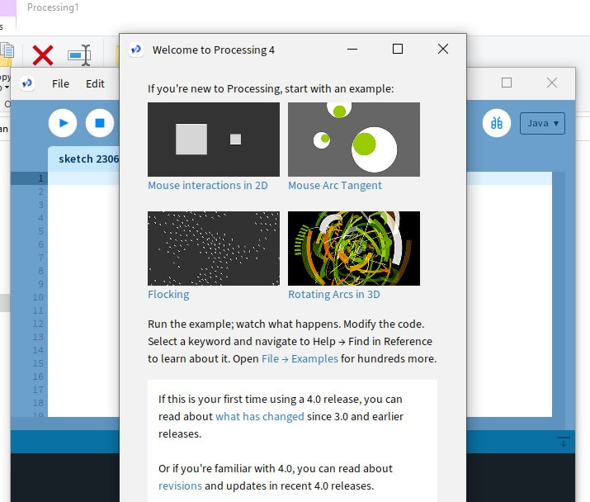Image resolution: width=590 pixels, height=502 pixels.
Task: Open the Mouse Arc Tangent link
Action: [x=335, y=185]
